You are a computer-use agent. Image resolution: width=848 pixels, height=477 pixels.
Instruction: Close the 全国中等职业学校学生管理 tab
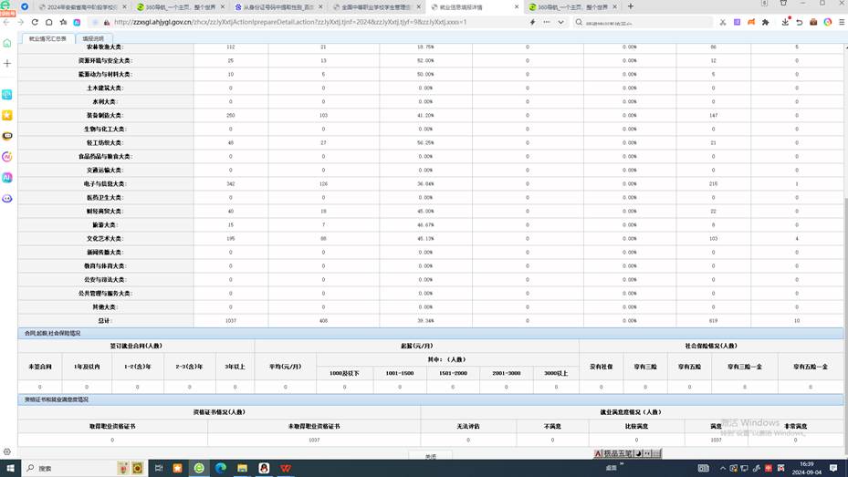(x=419, y=7)
